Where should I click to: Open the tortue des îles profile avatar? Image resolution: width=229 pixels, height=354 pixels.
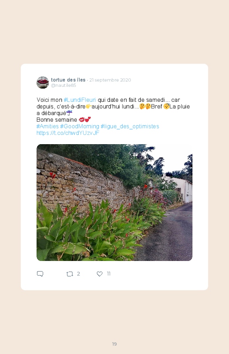pos(43,82)
